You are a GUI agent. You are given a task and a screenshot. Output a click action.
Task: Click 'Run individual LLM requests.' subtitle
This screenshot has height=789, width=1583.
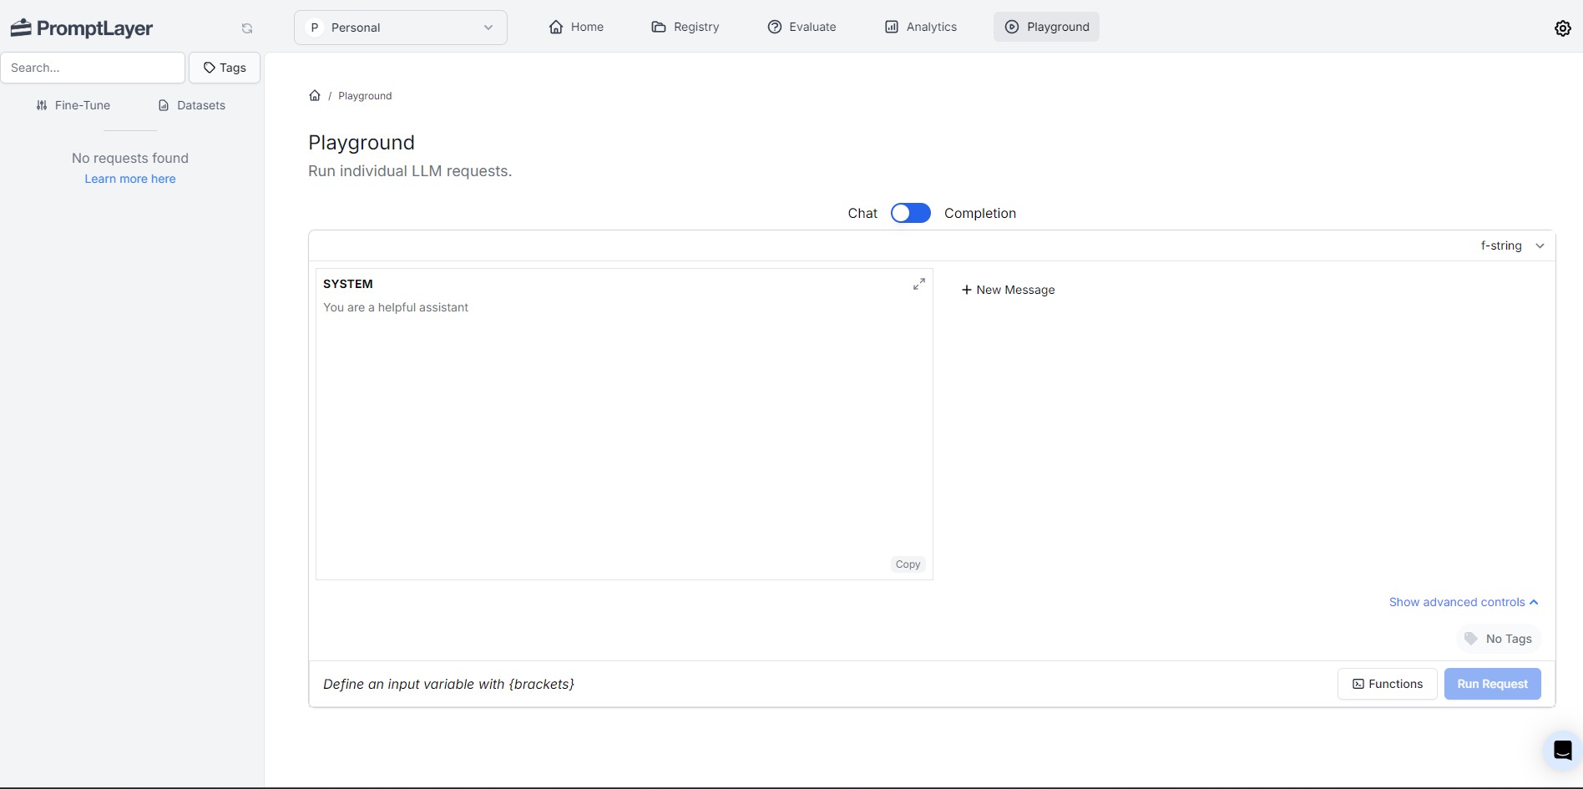point(410,171)
